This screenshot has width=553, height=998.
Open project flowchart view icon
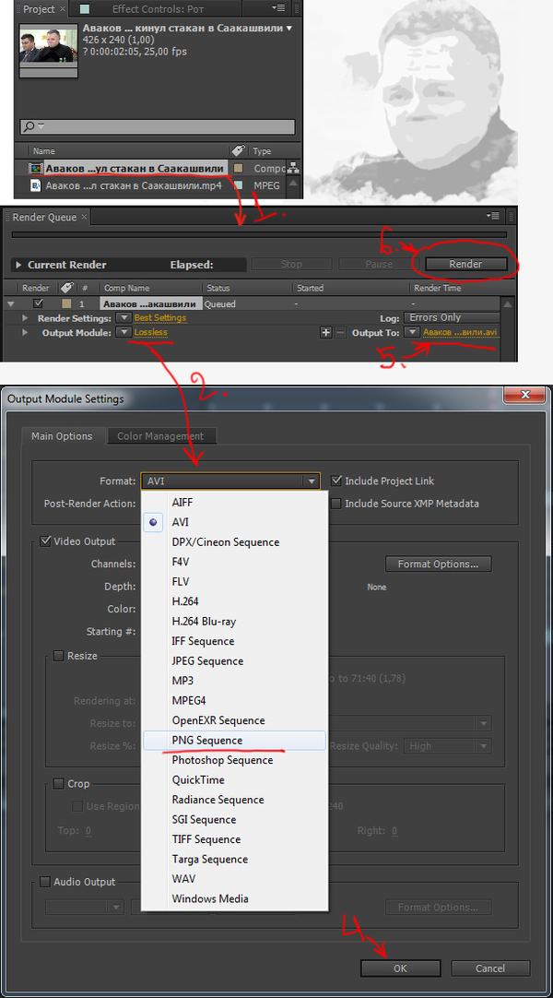coord(293,169)
